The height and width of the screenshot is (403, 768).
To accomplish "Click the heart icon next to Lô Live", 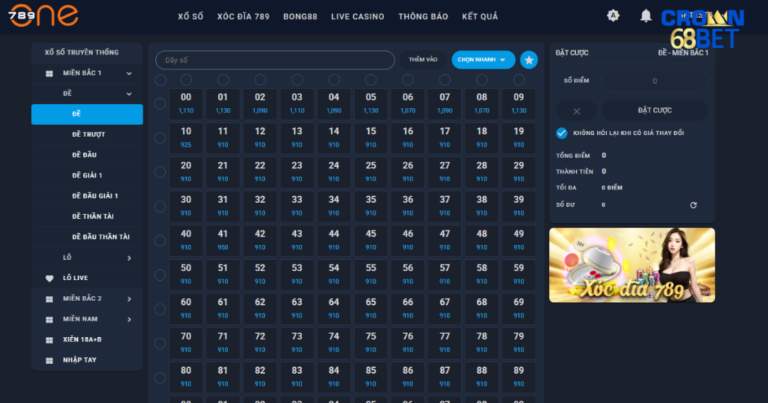I will point(49,278).
